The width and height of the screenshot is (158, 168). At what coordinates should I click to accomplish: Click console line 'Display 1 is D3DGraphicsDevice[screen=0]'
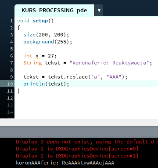tap(77, 149)
